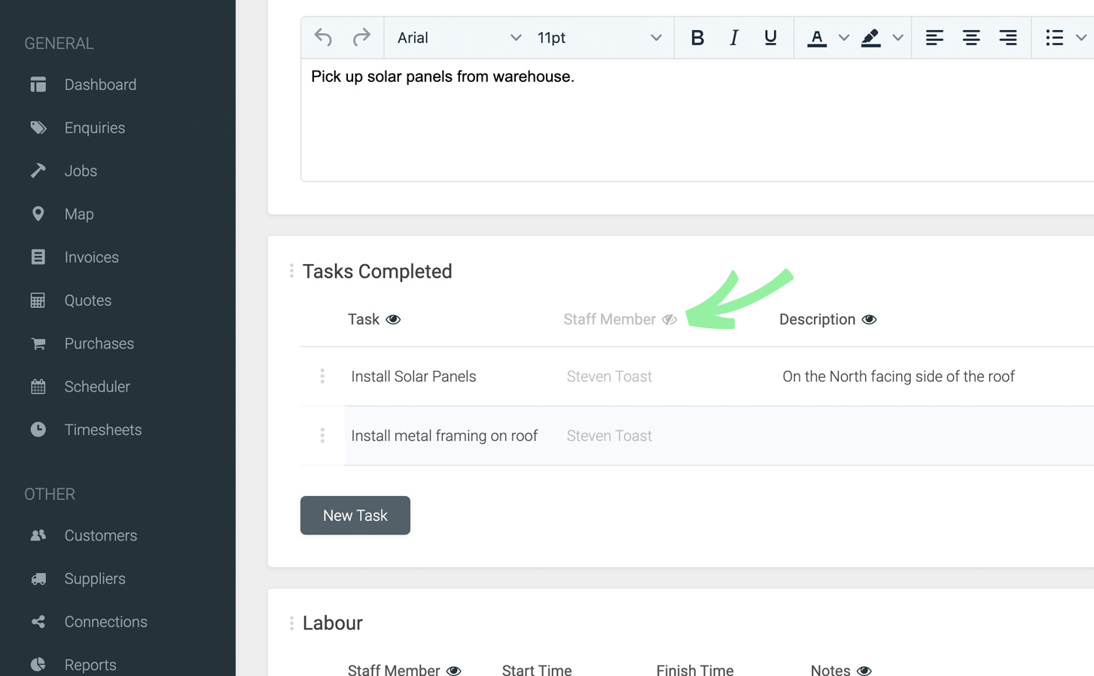Click the Jobs hammer icon

(x=38, y=171)
